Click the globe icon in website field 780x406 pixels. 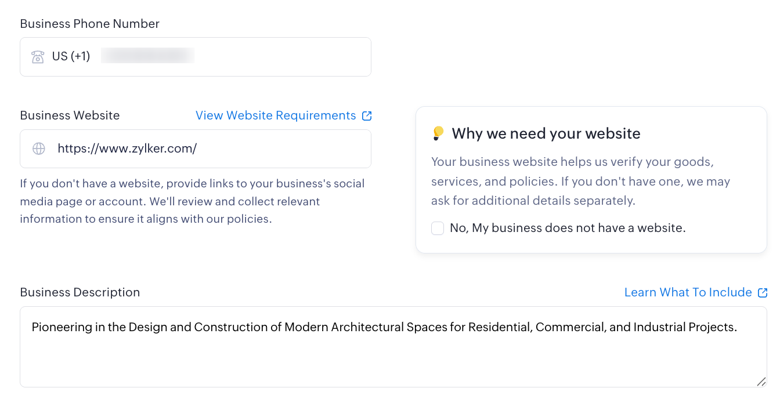coord(39,148)
